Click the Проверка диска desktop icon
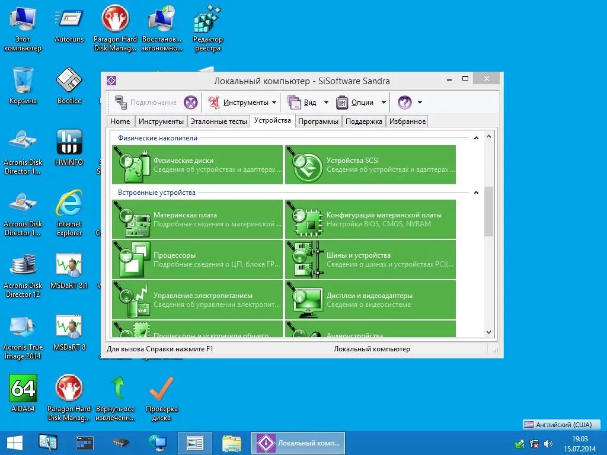This screenshot has width=607, height=455. (x=162, y=399)
